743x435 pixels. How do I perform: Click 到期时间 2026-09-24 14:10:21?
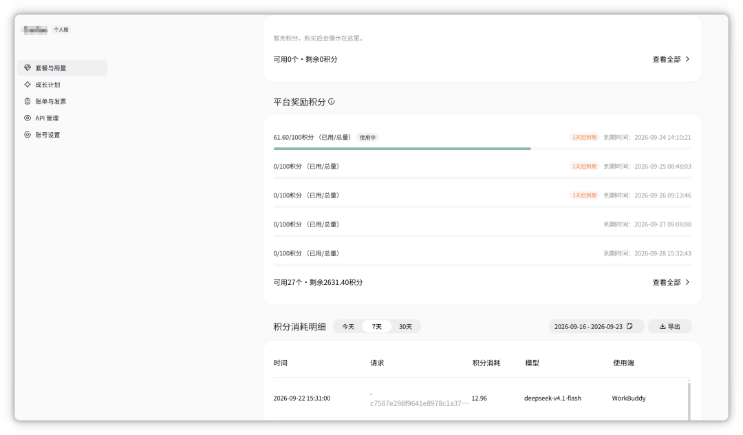[647, 138]
